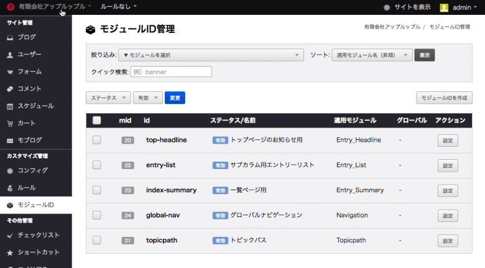Image resolution: width=485 pixels, height=268 pixels.
Task: Open the Rule menu in sidebar
Action: tap(27, 188)
